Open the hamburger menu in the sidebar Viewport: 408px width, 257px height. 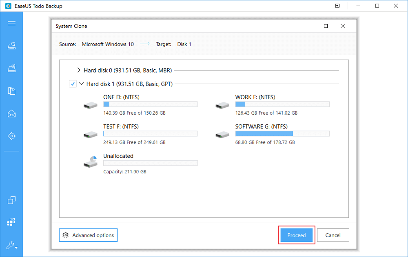pos(11,23)
